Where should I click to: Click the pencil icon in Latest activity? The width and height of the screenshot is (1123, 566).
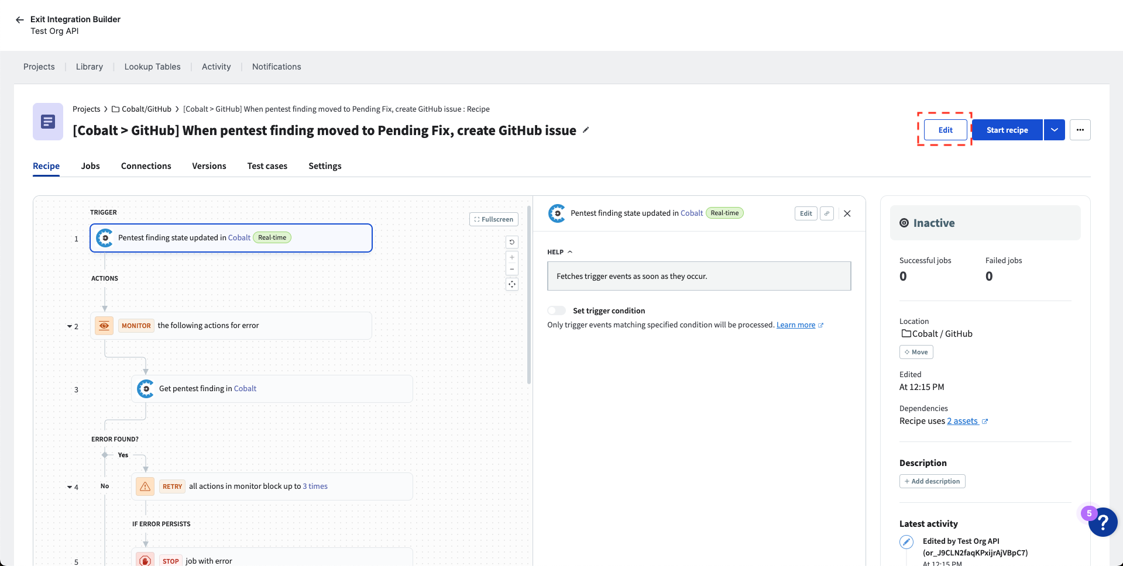coord(906,542)
